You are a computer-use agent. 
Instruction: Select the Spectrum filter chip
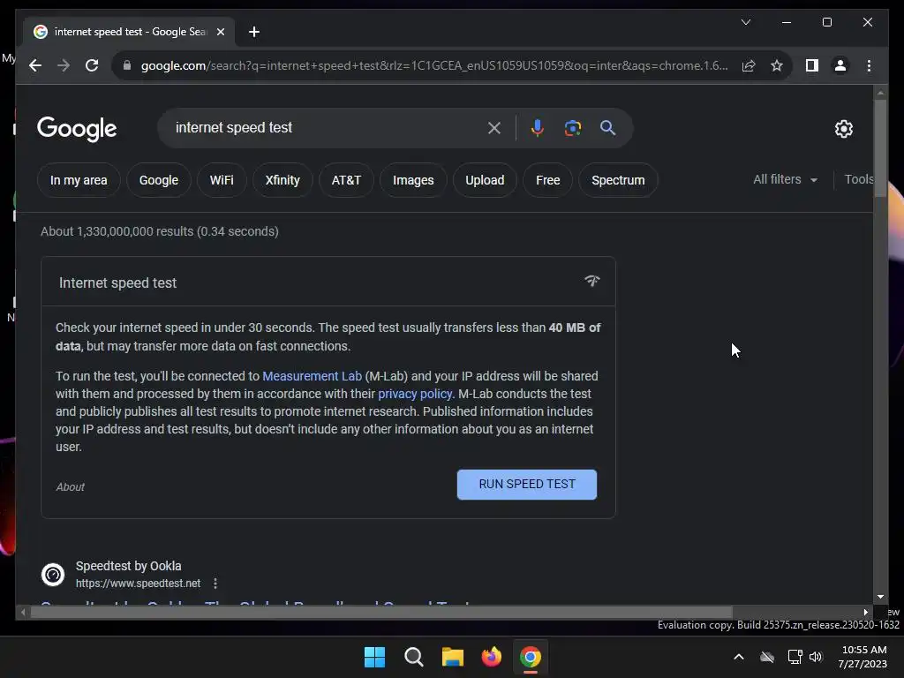pos(618,180)
